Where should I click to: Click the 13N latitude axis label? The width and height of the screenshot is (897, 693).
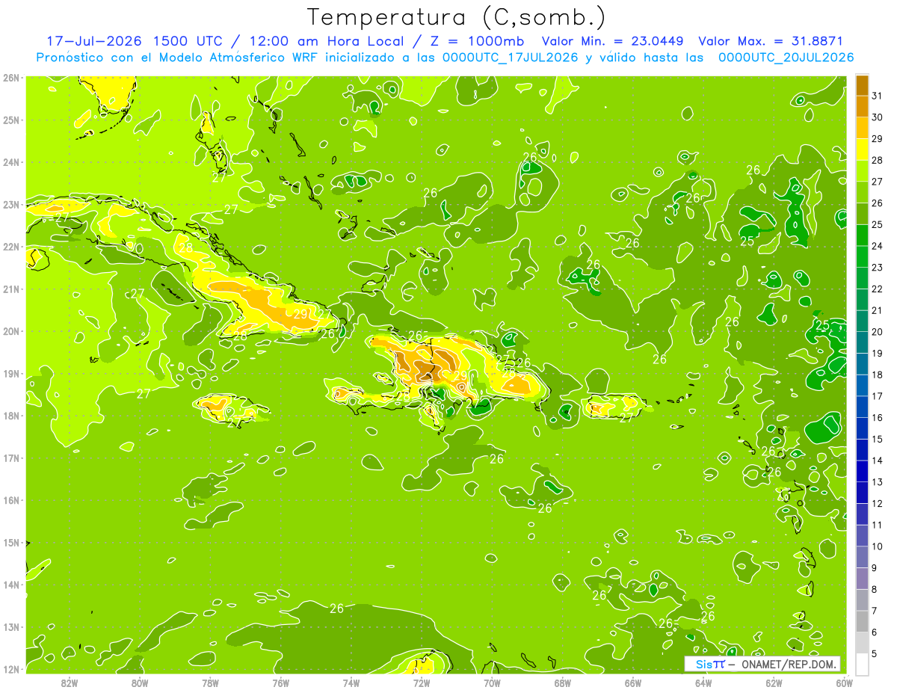point(11,626)
